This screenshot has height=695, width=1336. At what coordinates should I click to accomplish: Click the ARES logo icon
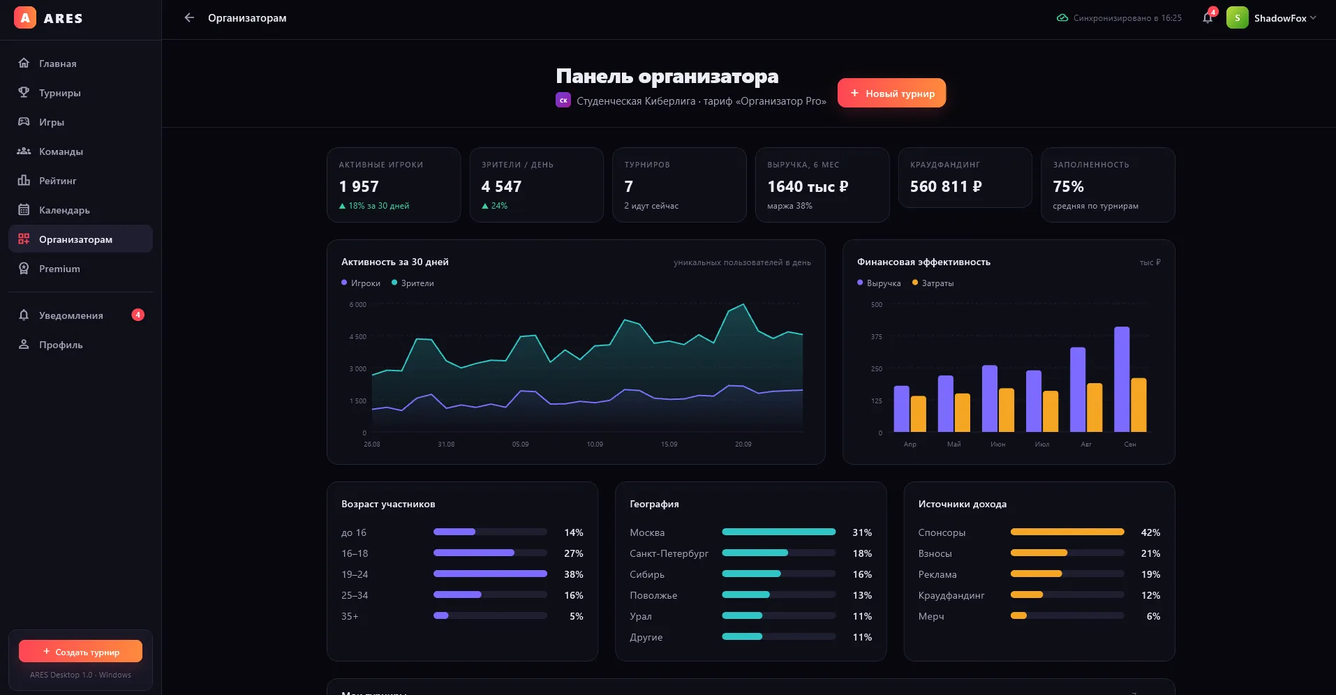point(25,18)
